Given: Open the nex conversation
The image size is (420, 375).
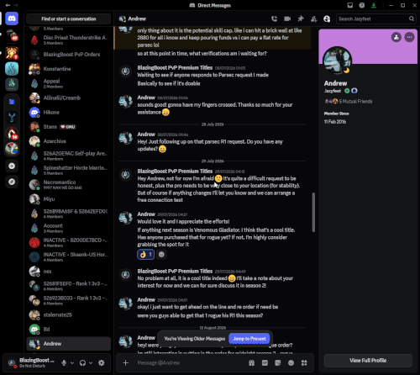Looking at the screenshot, I should (x=69, y=272).
